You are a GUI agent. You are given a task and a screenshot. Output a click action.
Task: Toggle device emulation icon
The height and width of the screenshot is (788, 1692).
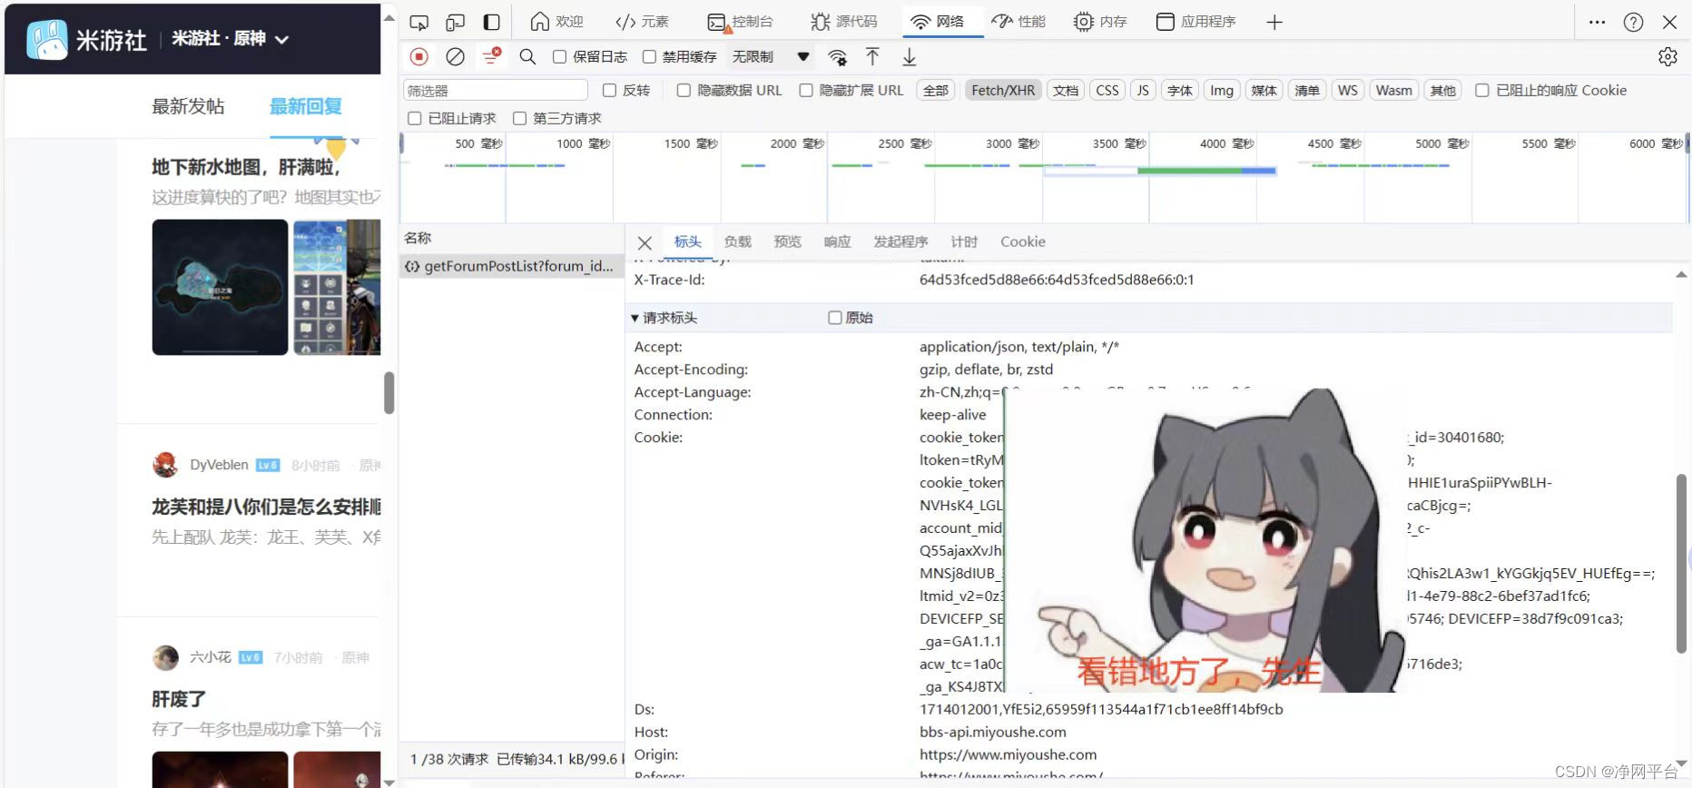[456, 23]
